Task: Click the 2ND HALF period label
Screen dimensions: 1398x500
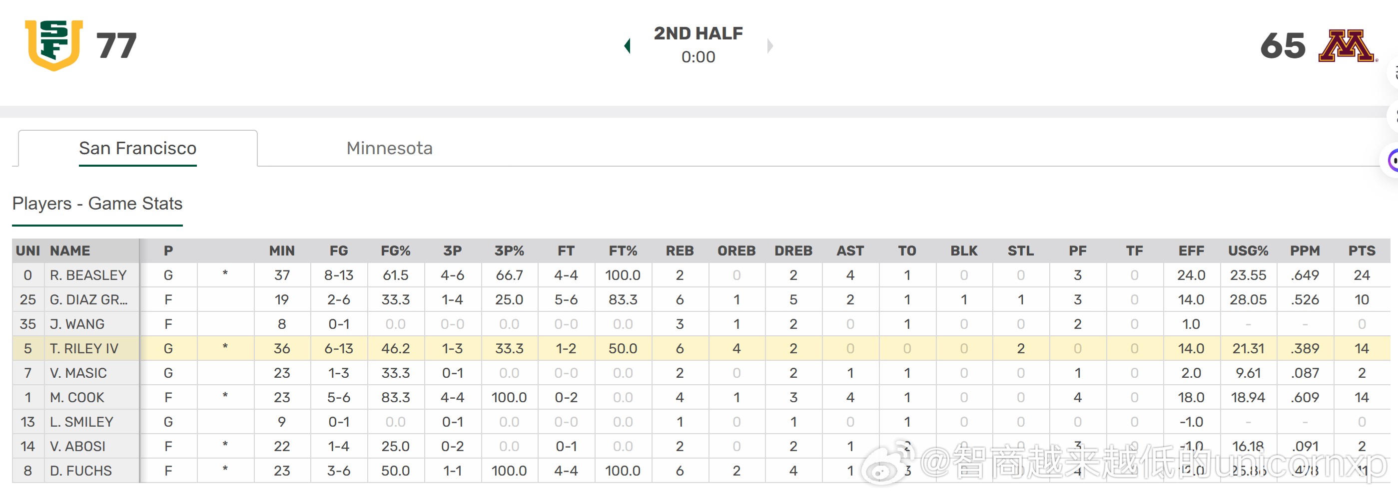Action: 698,33
